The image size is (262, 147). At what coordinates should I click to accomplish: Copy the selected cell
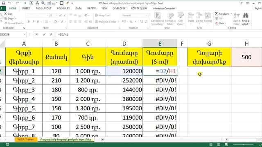pyautogui.click(x=9, y=18)
